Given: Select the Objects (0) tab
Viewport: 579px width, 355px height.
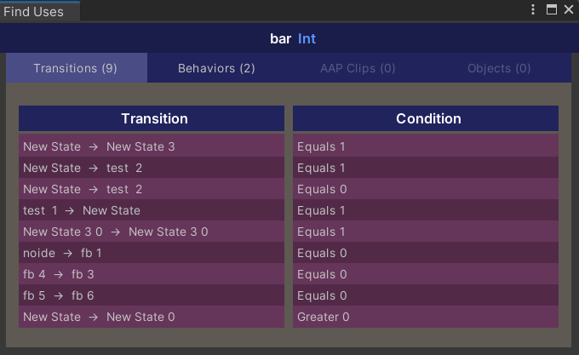Looking at the screenshot, I should (499, 68).
